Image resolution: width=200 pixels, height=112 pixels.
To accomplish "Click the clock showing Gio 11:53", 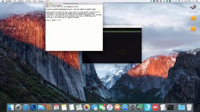I will tap(187, 1).
